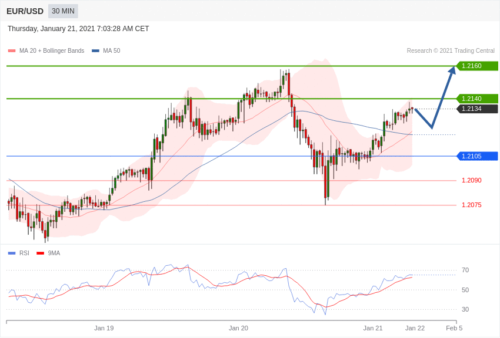Click the 30 MIN timeframe badge
Screen dimensions: 500x338
[63, 11]
